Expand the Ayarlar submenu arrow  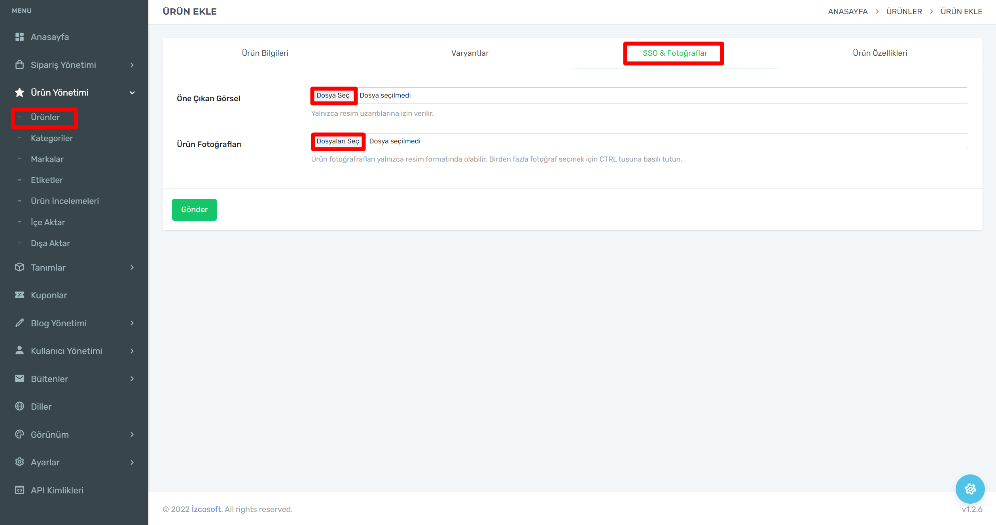tap(132, 463)
